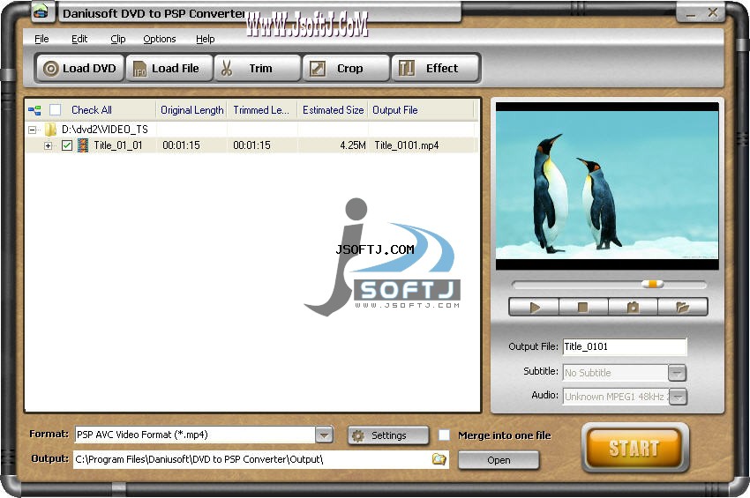
Task: Open the Effect tool
Action: pyautogui.click(x=435, y=69)
